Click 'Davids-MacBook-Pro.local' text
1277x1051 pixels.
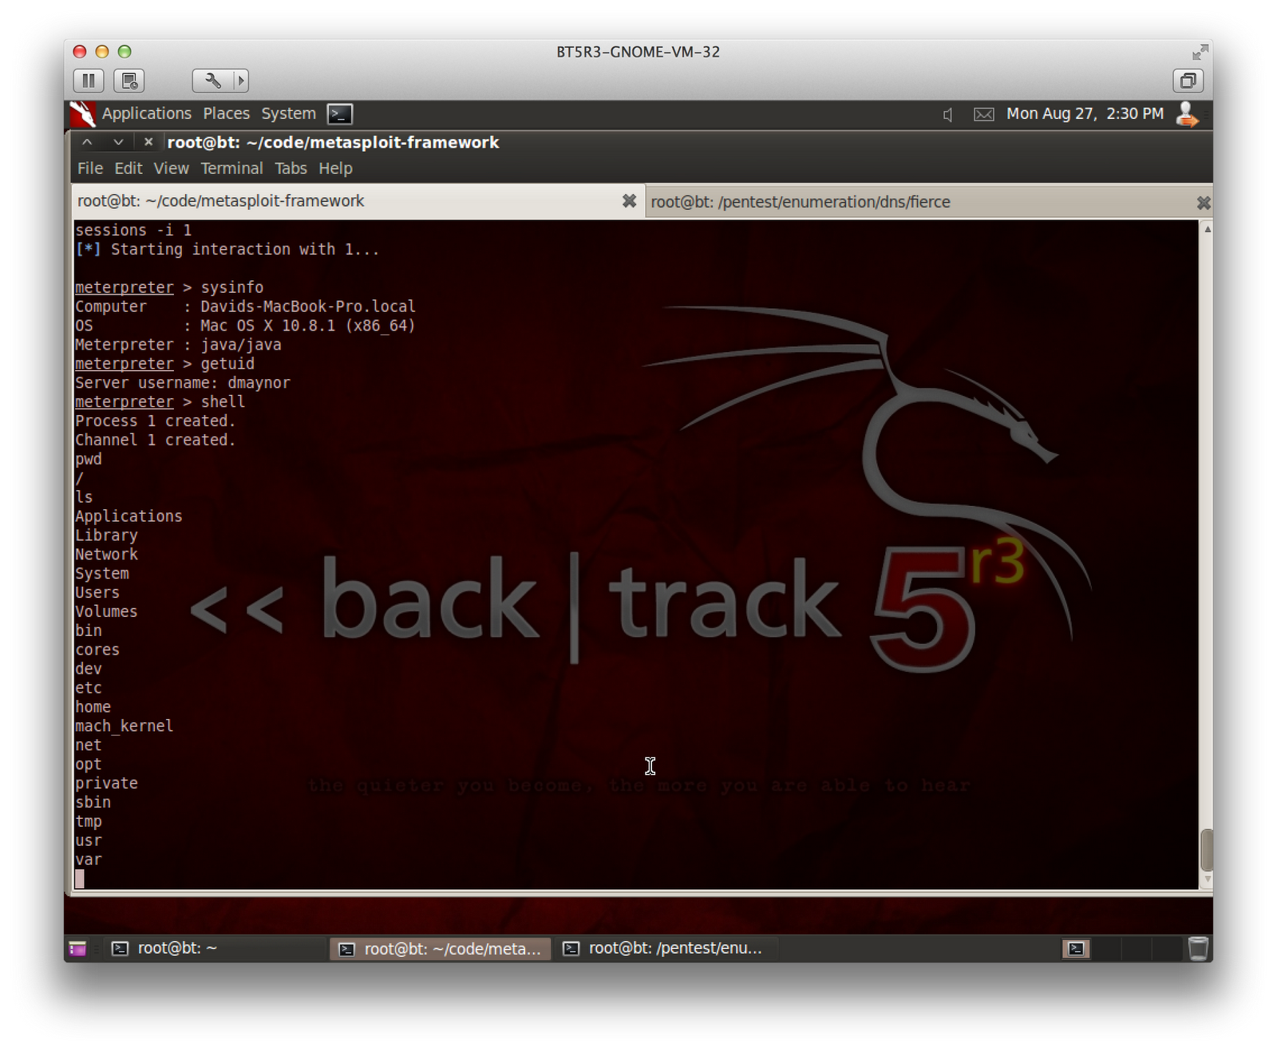tap(308, 306)
